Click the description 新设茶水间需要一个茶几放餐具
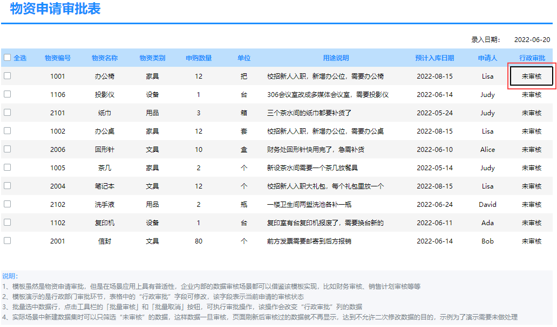 pyautogui.click(x=313, y=168)
